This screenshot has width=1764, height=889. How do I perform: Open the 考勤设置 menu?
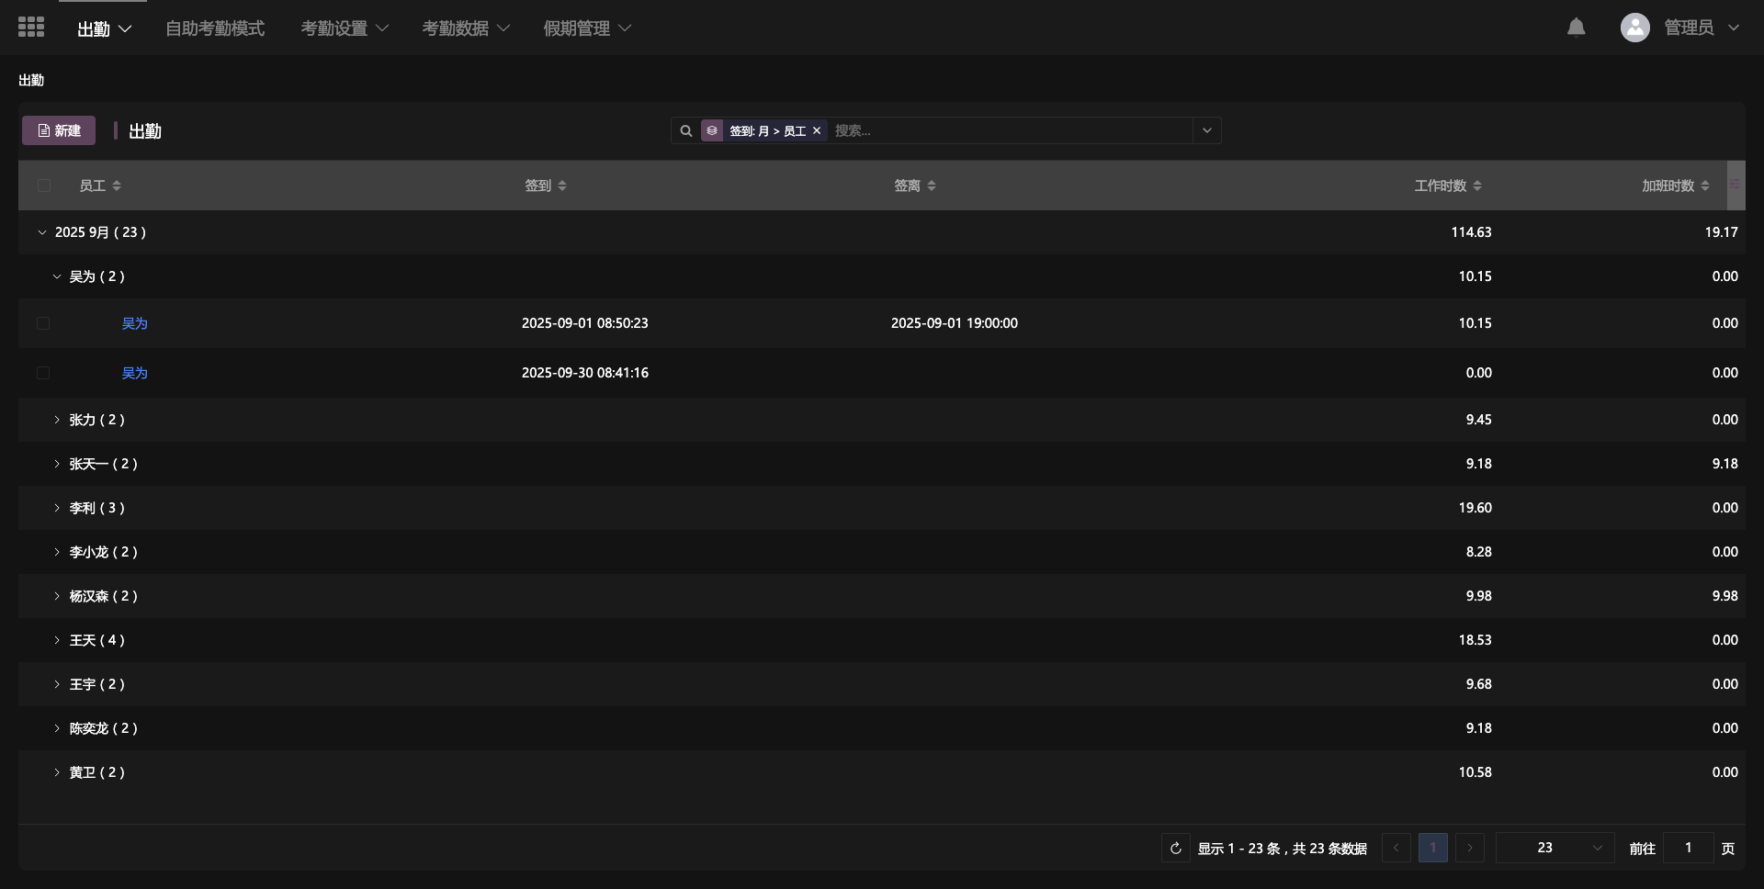(x=345, y=28)
